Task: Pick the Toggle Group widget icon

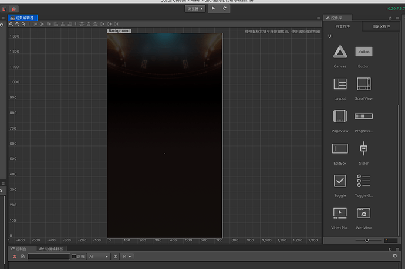Action: 364,181
